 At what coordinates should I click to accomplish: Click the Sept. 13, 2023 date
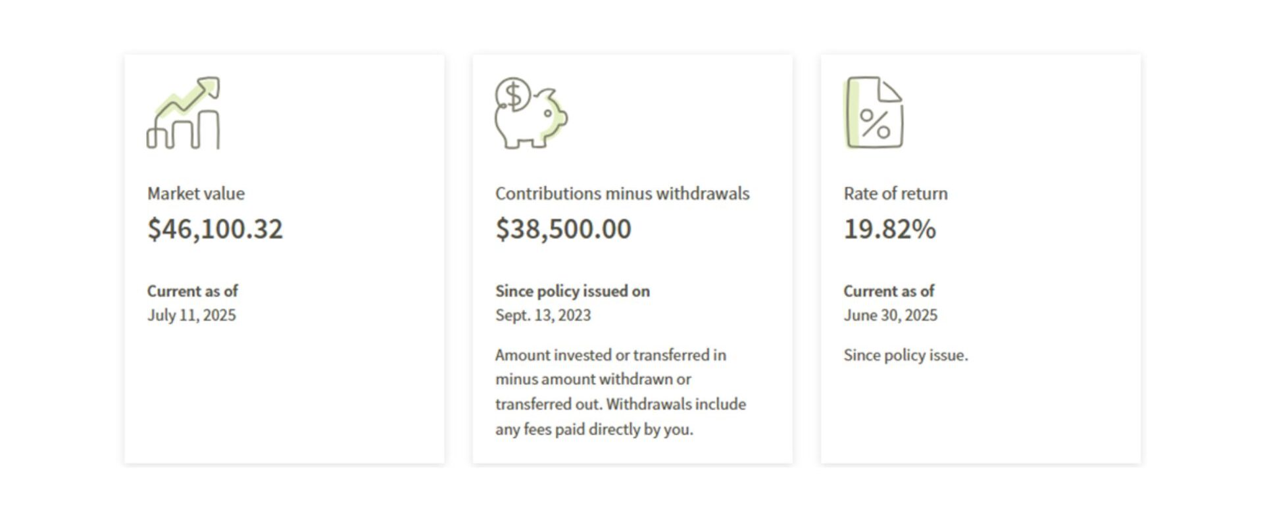coord(543,315)
